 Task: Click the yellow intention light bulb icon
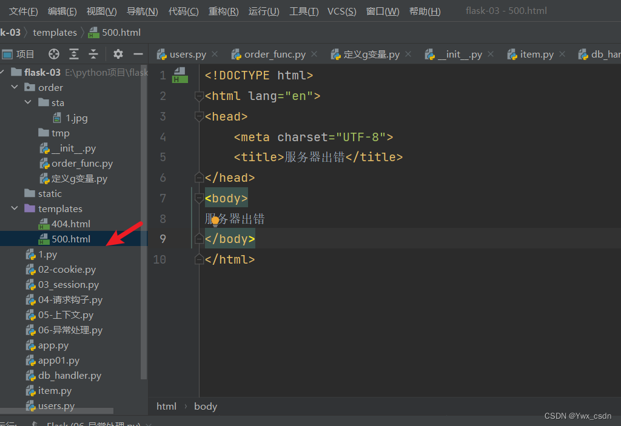tap(215, 221)
